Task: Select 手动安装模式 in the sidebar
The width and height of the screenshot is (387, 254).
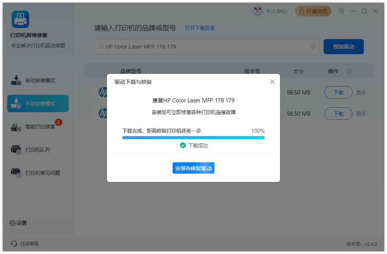Action: coord(38,103)
